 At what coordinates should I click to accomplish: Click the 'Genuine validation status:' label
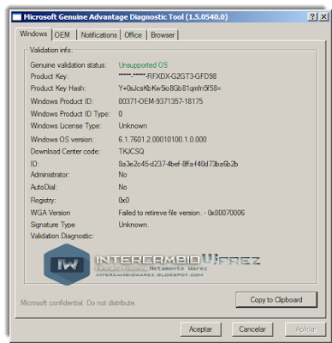[x=68, y=65]
